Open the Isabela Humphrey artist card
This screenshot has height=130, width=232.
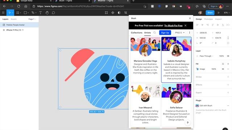click(176, 60)
